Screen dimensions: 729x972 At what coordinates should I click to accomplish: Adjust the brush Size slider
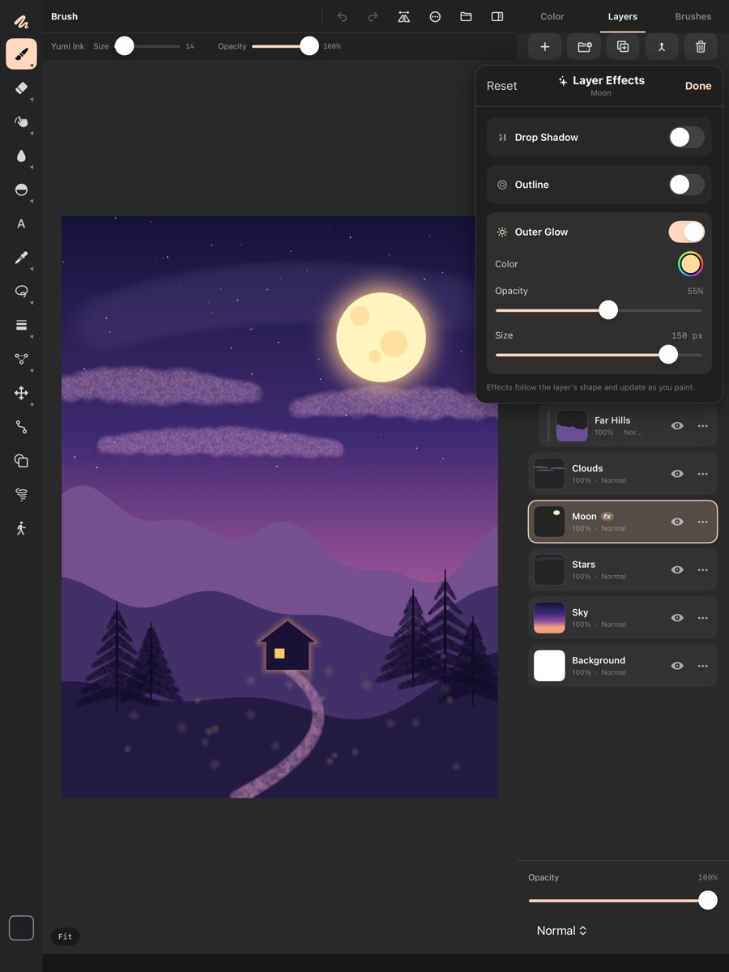tap(147, 46)
